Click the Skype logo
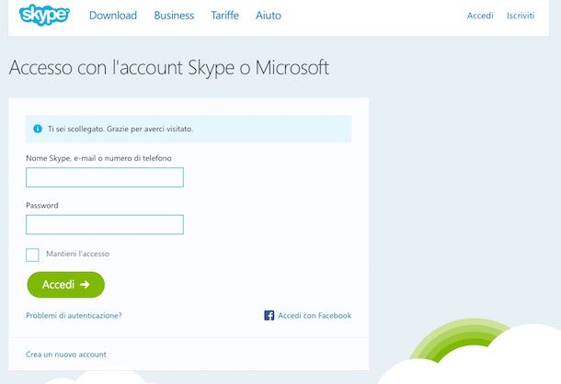The image size is (561, 384). point(44,15)
